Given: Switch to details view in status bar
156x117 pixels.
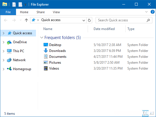Looking at the screenshot, I should 145,113.
